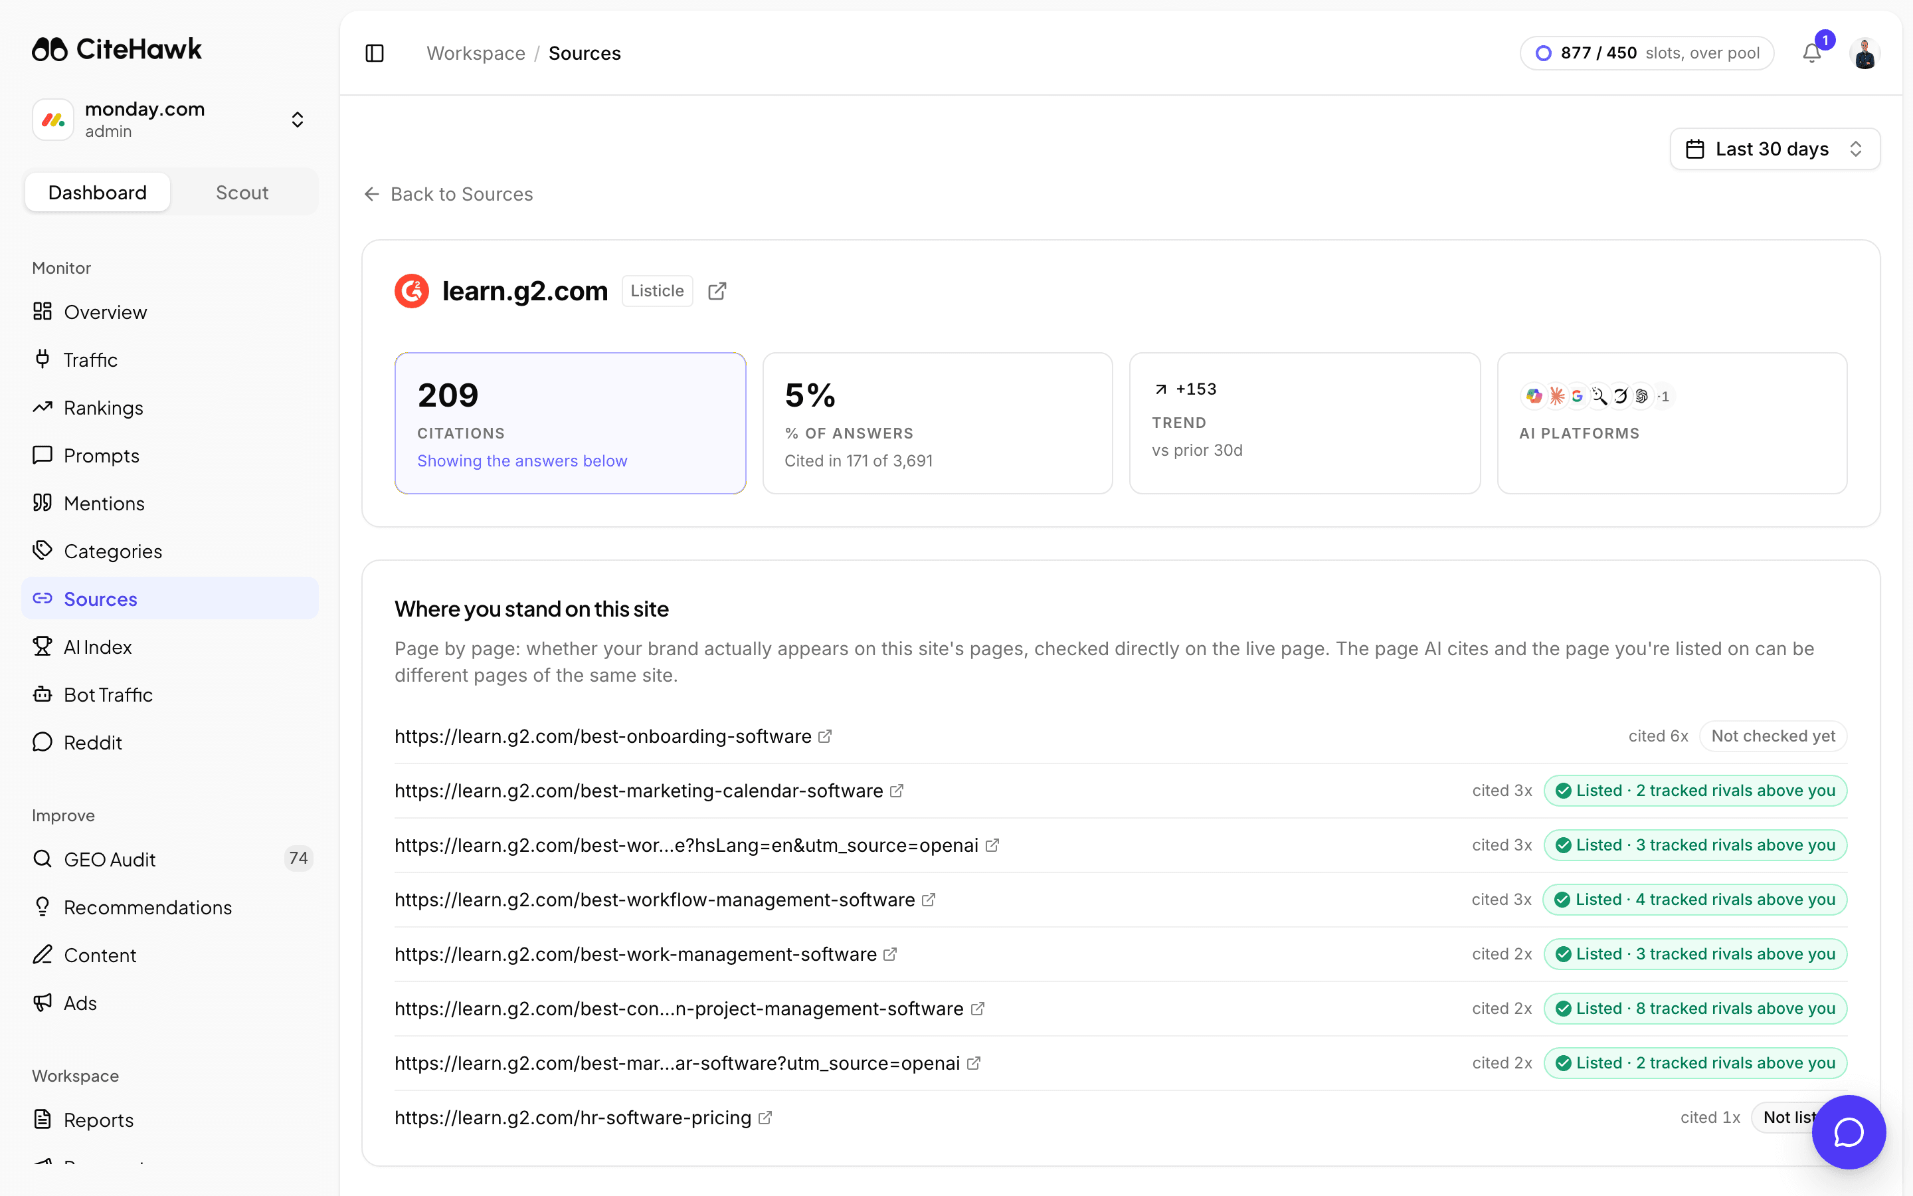Open Ads in sidebar
The width and height of the screenshot is (1913, 1196).
(x=170, y=1003)
